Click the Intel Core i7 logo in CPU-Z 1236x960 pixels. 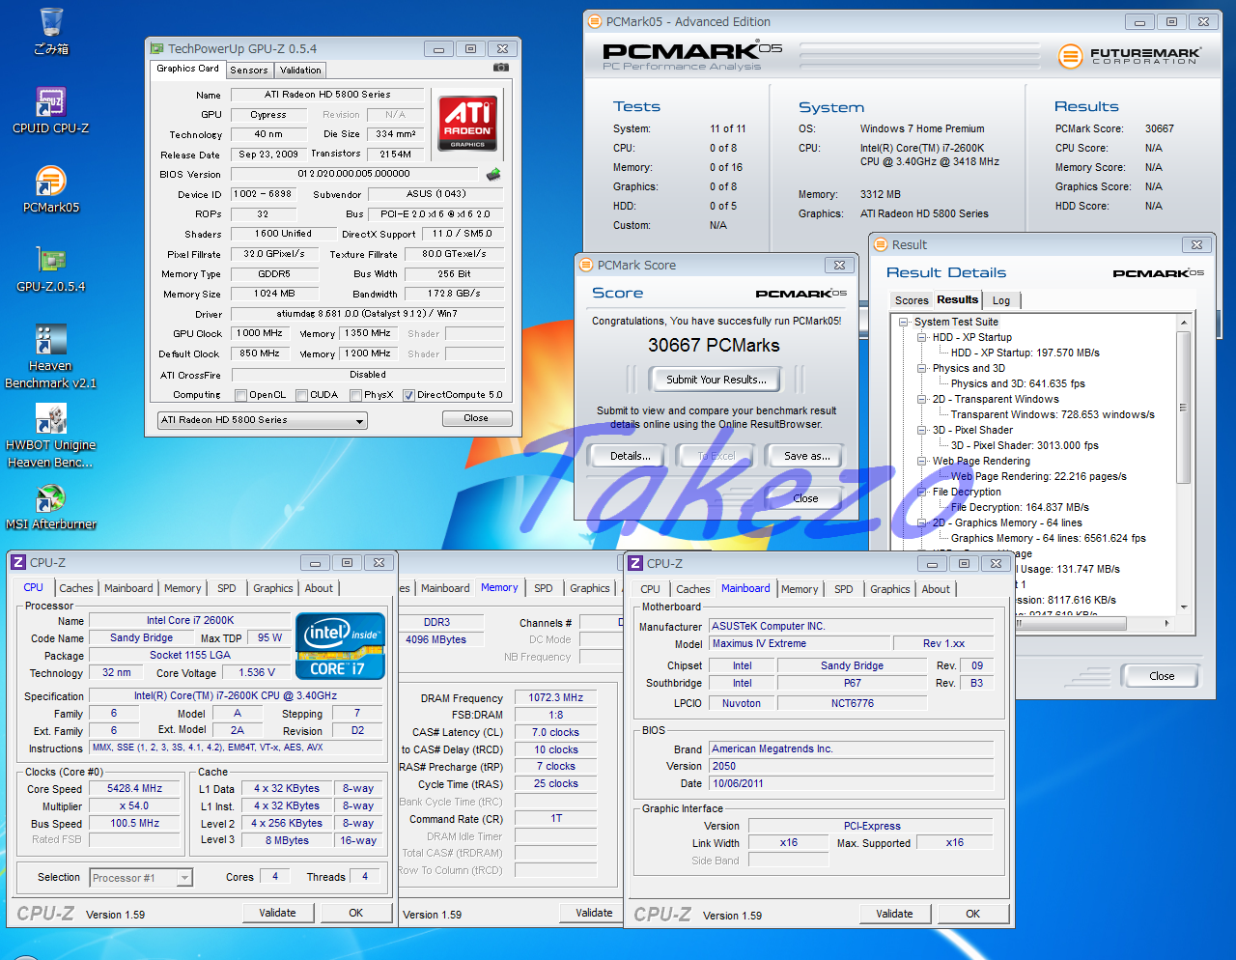click(340, 646)
